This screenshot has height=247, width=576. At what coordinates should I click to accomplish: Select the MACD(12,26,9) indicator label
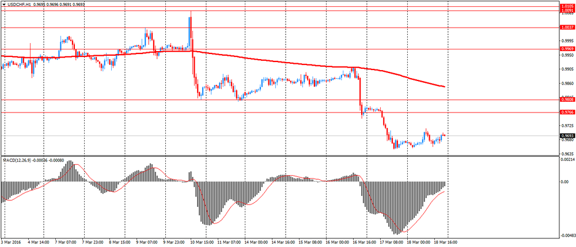click(x=18, y=160)
